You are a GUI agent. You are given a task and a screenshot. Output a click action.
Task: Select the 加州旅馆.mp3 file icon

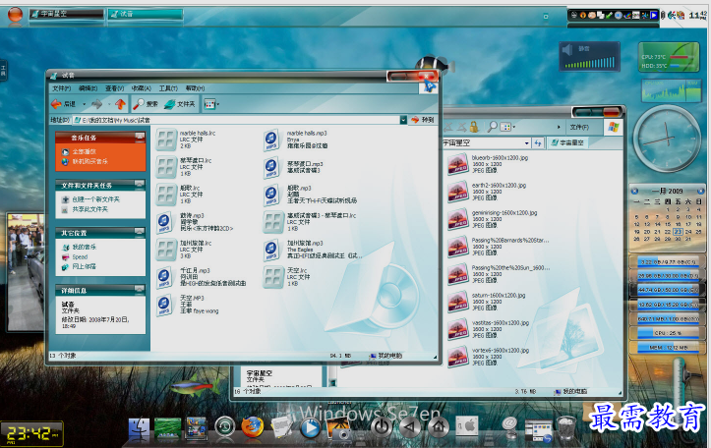271,250
